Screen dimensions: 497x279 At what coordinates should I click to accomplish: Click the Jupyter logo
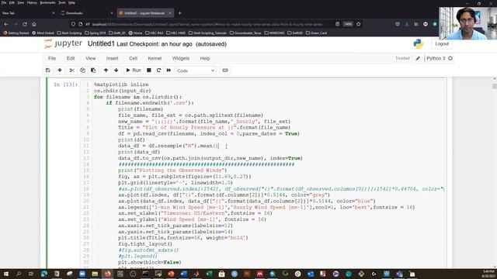point(63,43)
